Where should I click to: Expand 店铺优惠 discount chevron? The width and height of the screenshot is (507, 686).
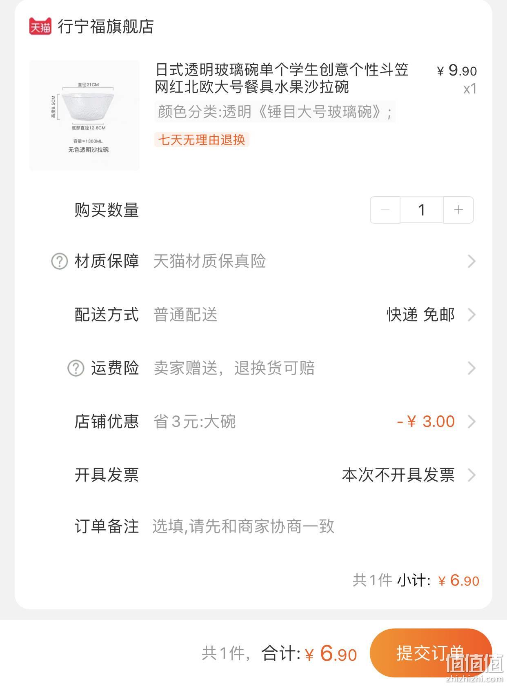pyautogui.click(x=471, y=422)
